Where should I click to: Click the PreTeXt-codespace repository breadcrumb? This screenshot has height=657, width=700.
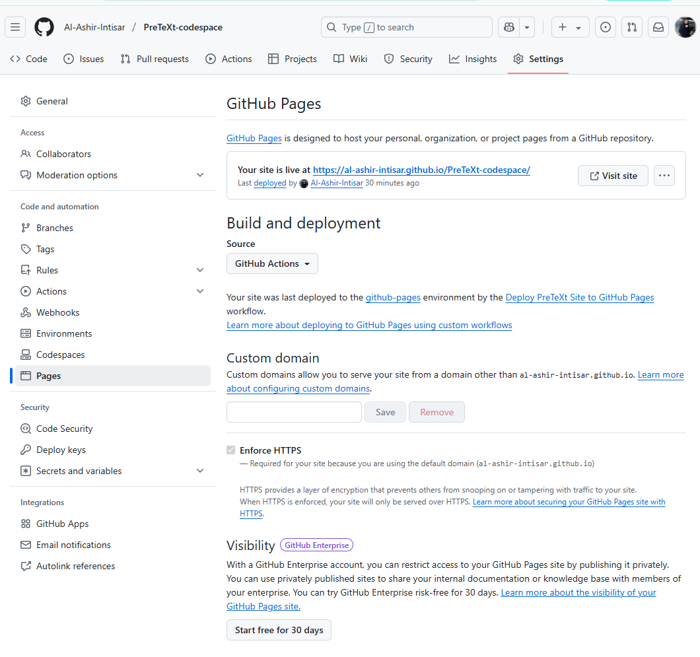point(183,27)
